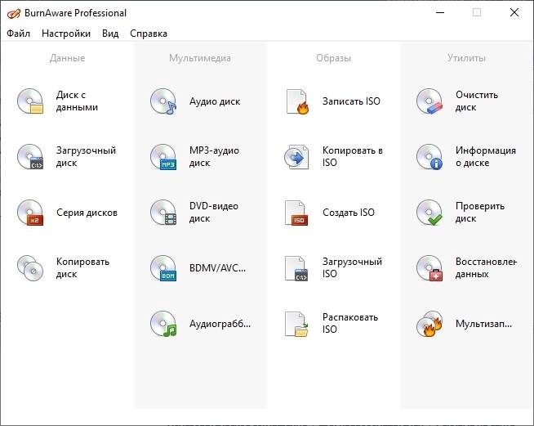Click the Записать ISO text label
Viewport: 534px width, 426px height.
pos(351,101)
